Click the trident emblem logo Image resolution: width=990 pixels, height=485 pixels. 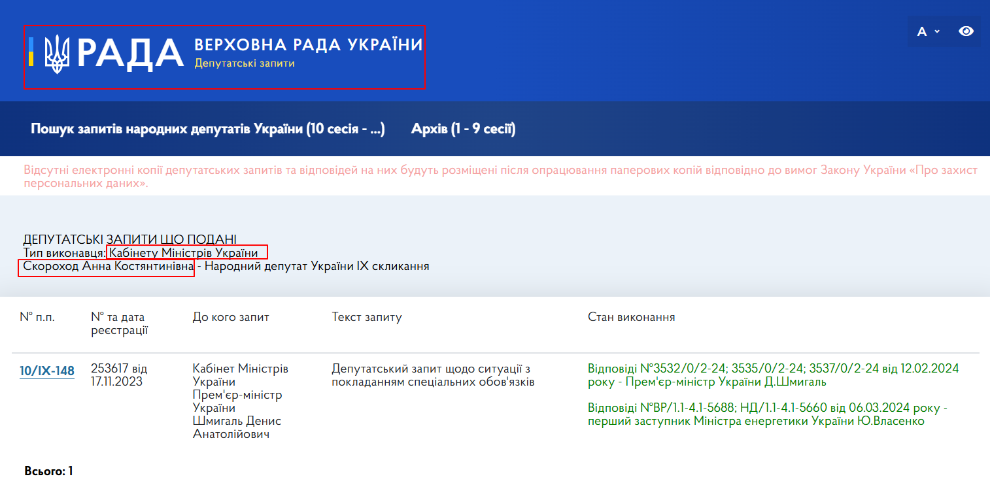tap(57, 54)
